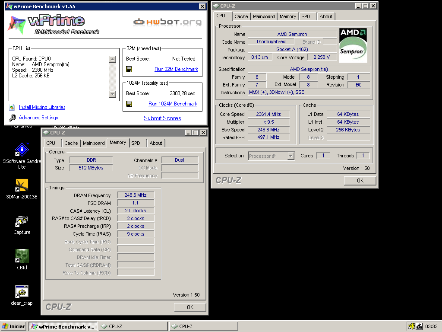
Task: Open Cache tab in the CPU-Z CPU window
Action: 241,17
